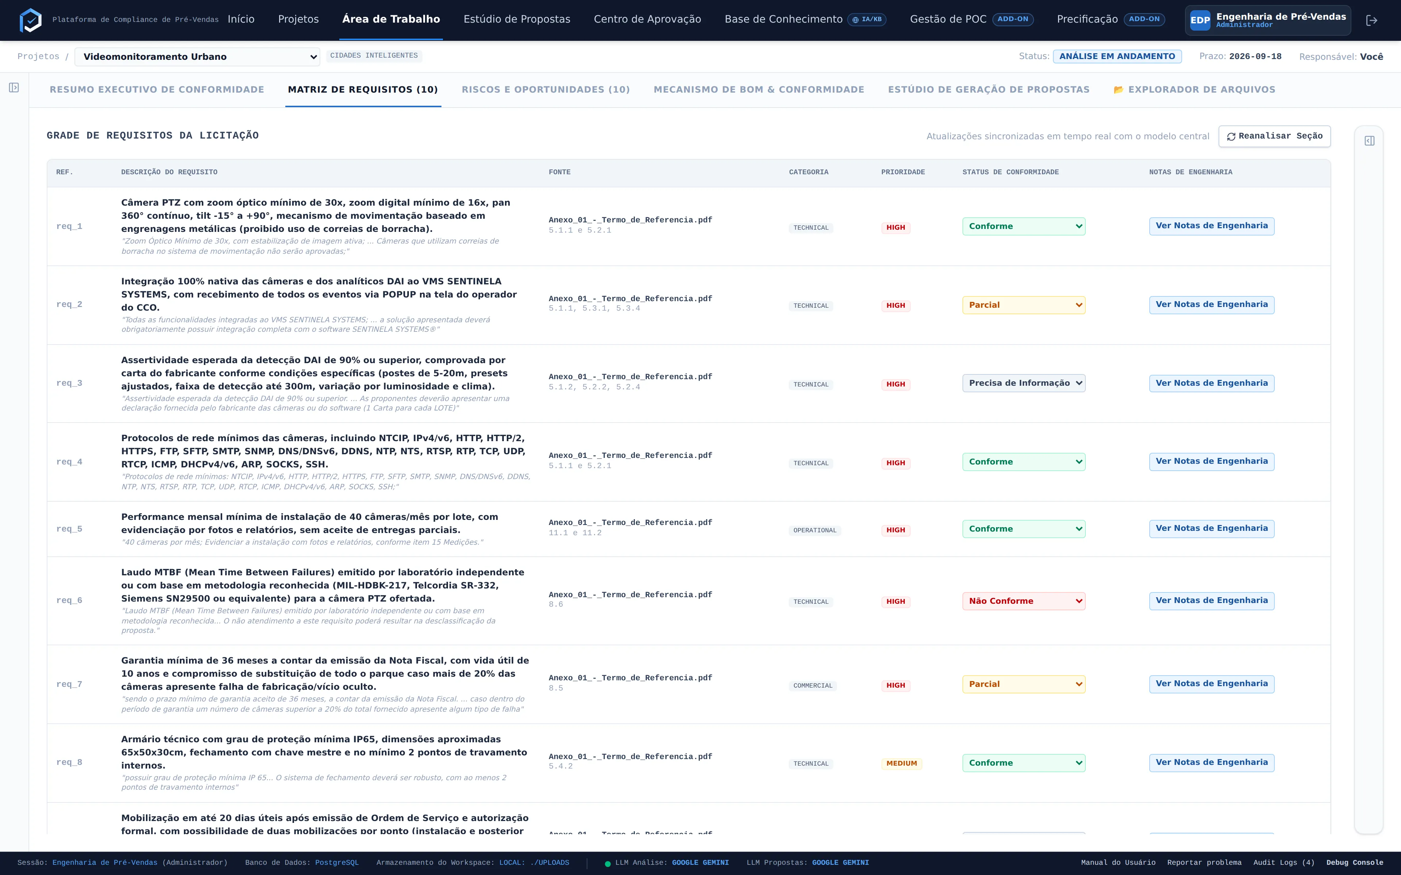This screenshot has width=1401, height=875.
Task: View engineering notes for req_3
Action: point(1212,383)
